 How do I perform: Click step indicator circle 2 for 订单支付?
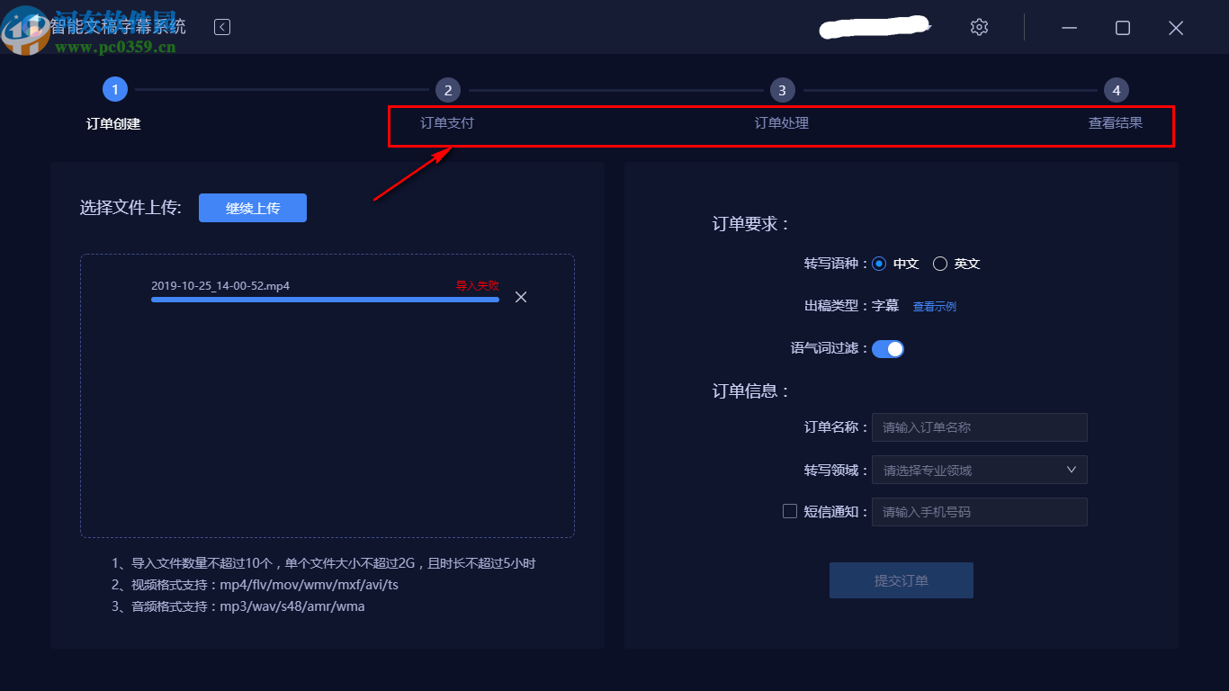point(448,89)
